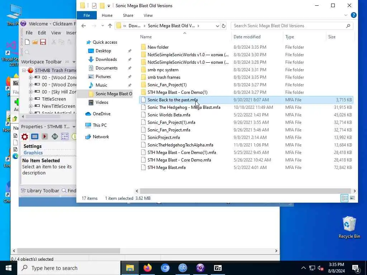Open the Explorer View tab

click(148, 15)
